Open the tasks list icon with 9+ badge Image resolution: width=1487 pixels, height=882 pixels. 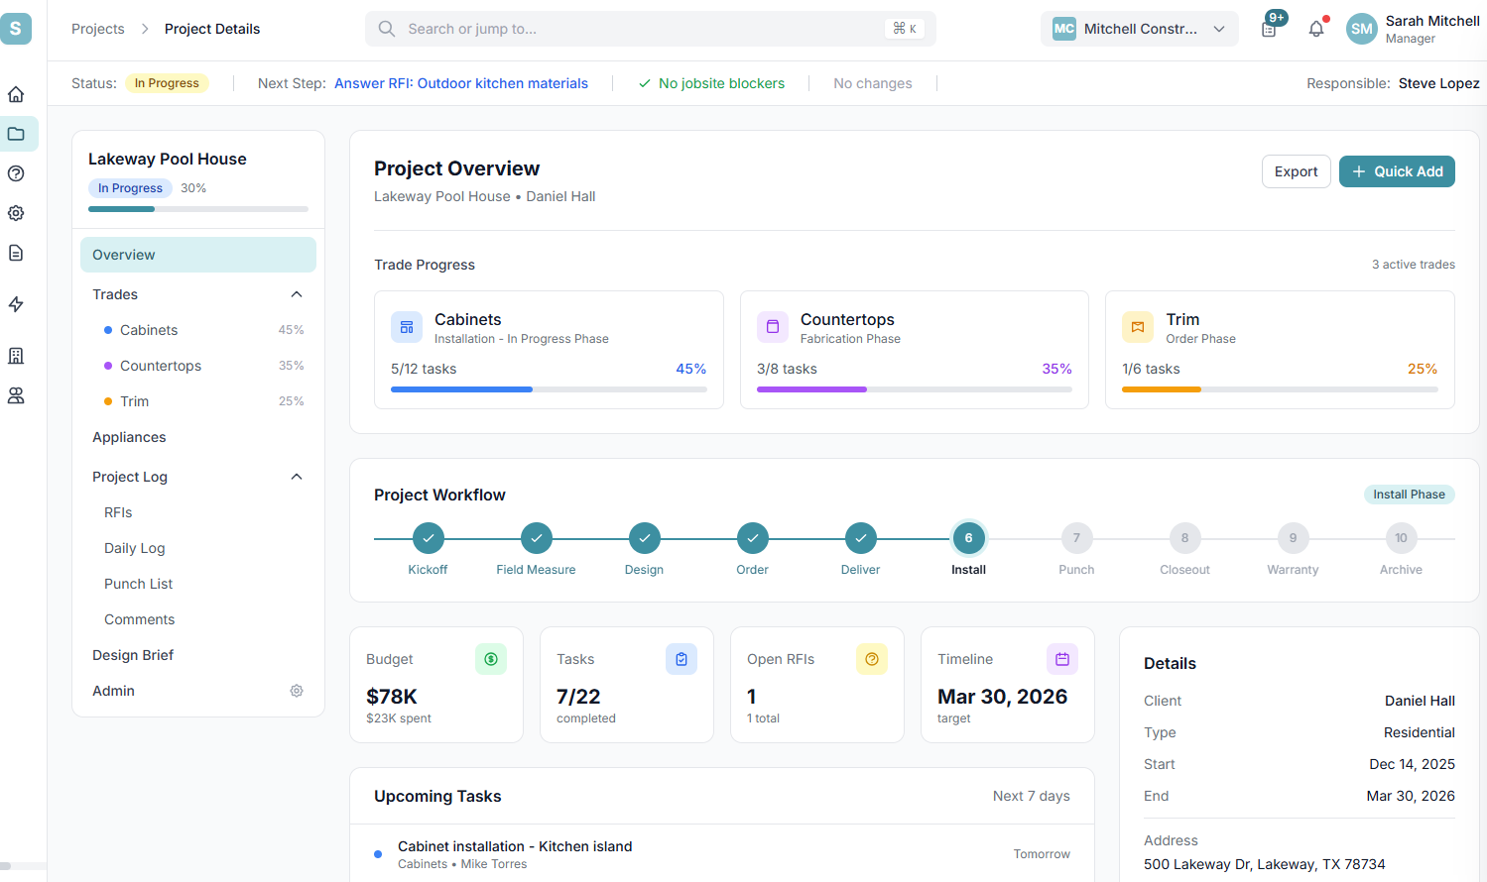1271,29
